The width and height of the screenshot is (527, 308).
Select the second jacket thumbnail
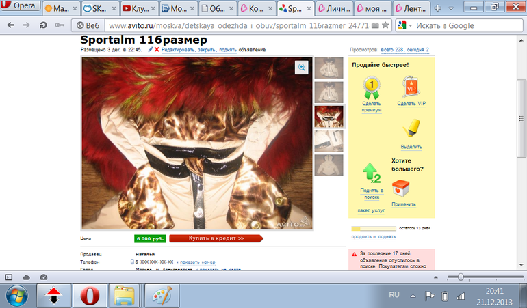click(x=329, y=92)
